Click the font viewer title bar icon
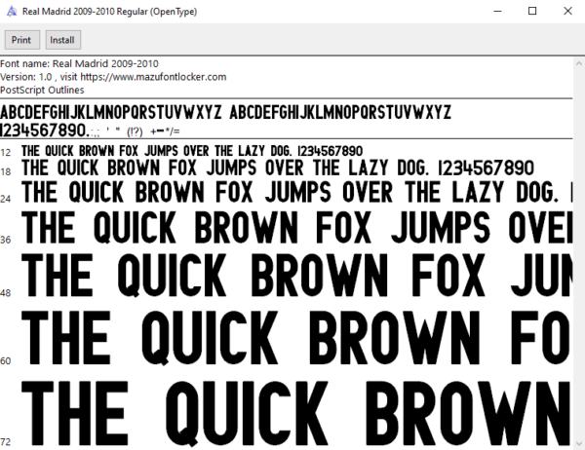The width and height of the screenshot is (585, 450). (x=12, y=11)
